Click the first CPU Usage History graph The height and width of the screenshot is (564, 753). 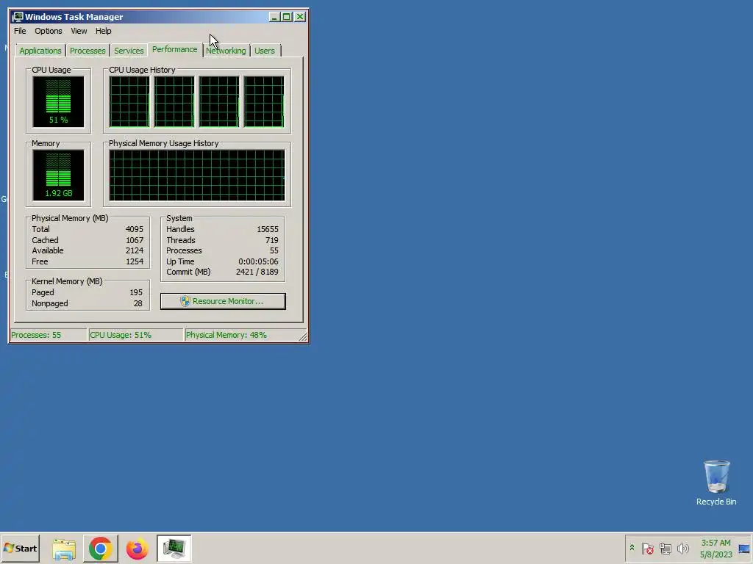(x=129, y=101)
